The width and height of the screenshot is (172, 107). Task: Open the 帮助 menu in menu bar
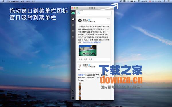(x=34, y=1)
